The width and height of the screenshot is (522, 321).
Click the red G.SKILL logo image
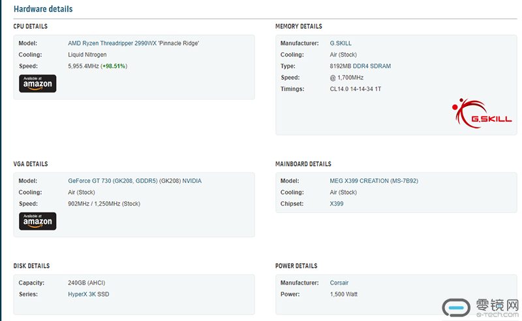pos(477,113)
